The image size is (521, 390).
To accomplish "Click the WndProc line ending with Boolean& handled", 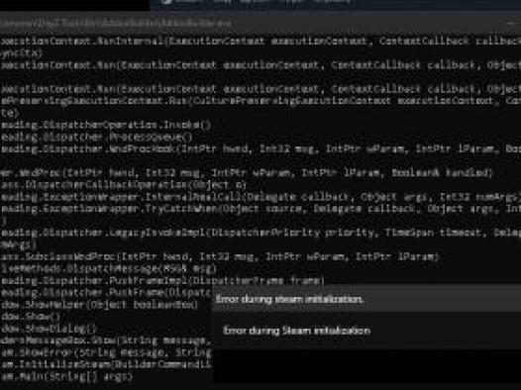I will (x=247, y=172).
